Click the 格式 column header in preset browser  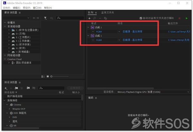pyautogui.click(x=61, y=92)
